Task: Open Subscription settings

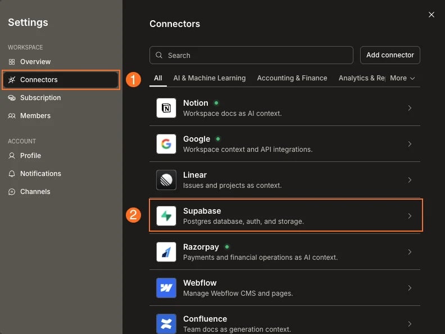Action: (x=60, y=98)
